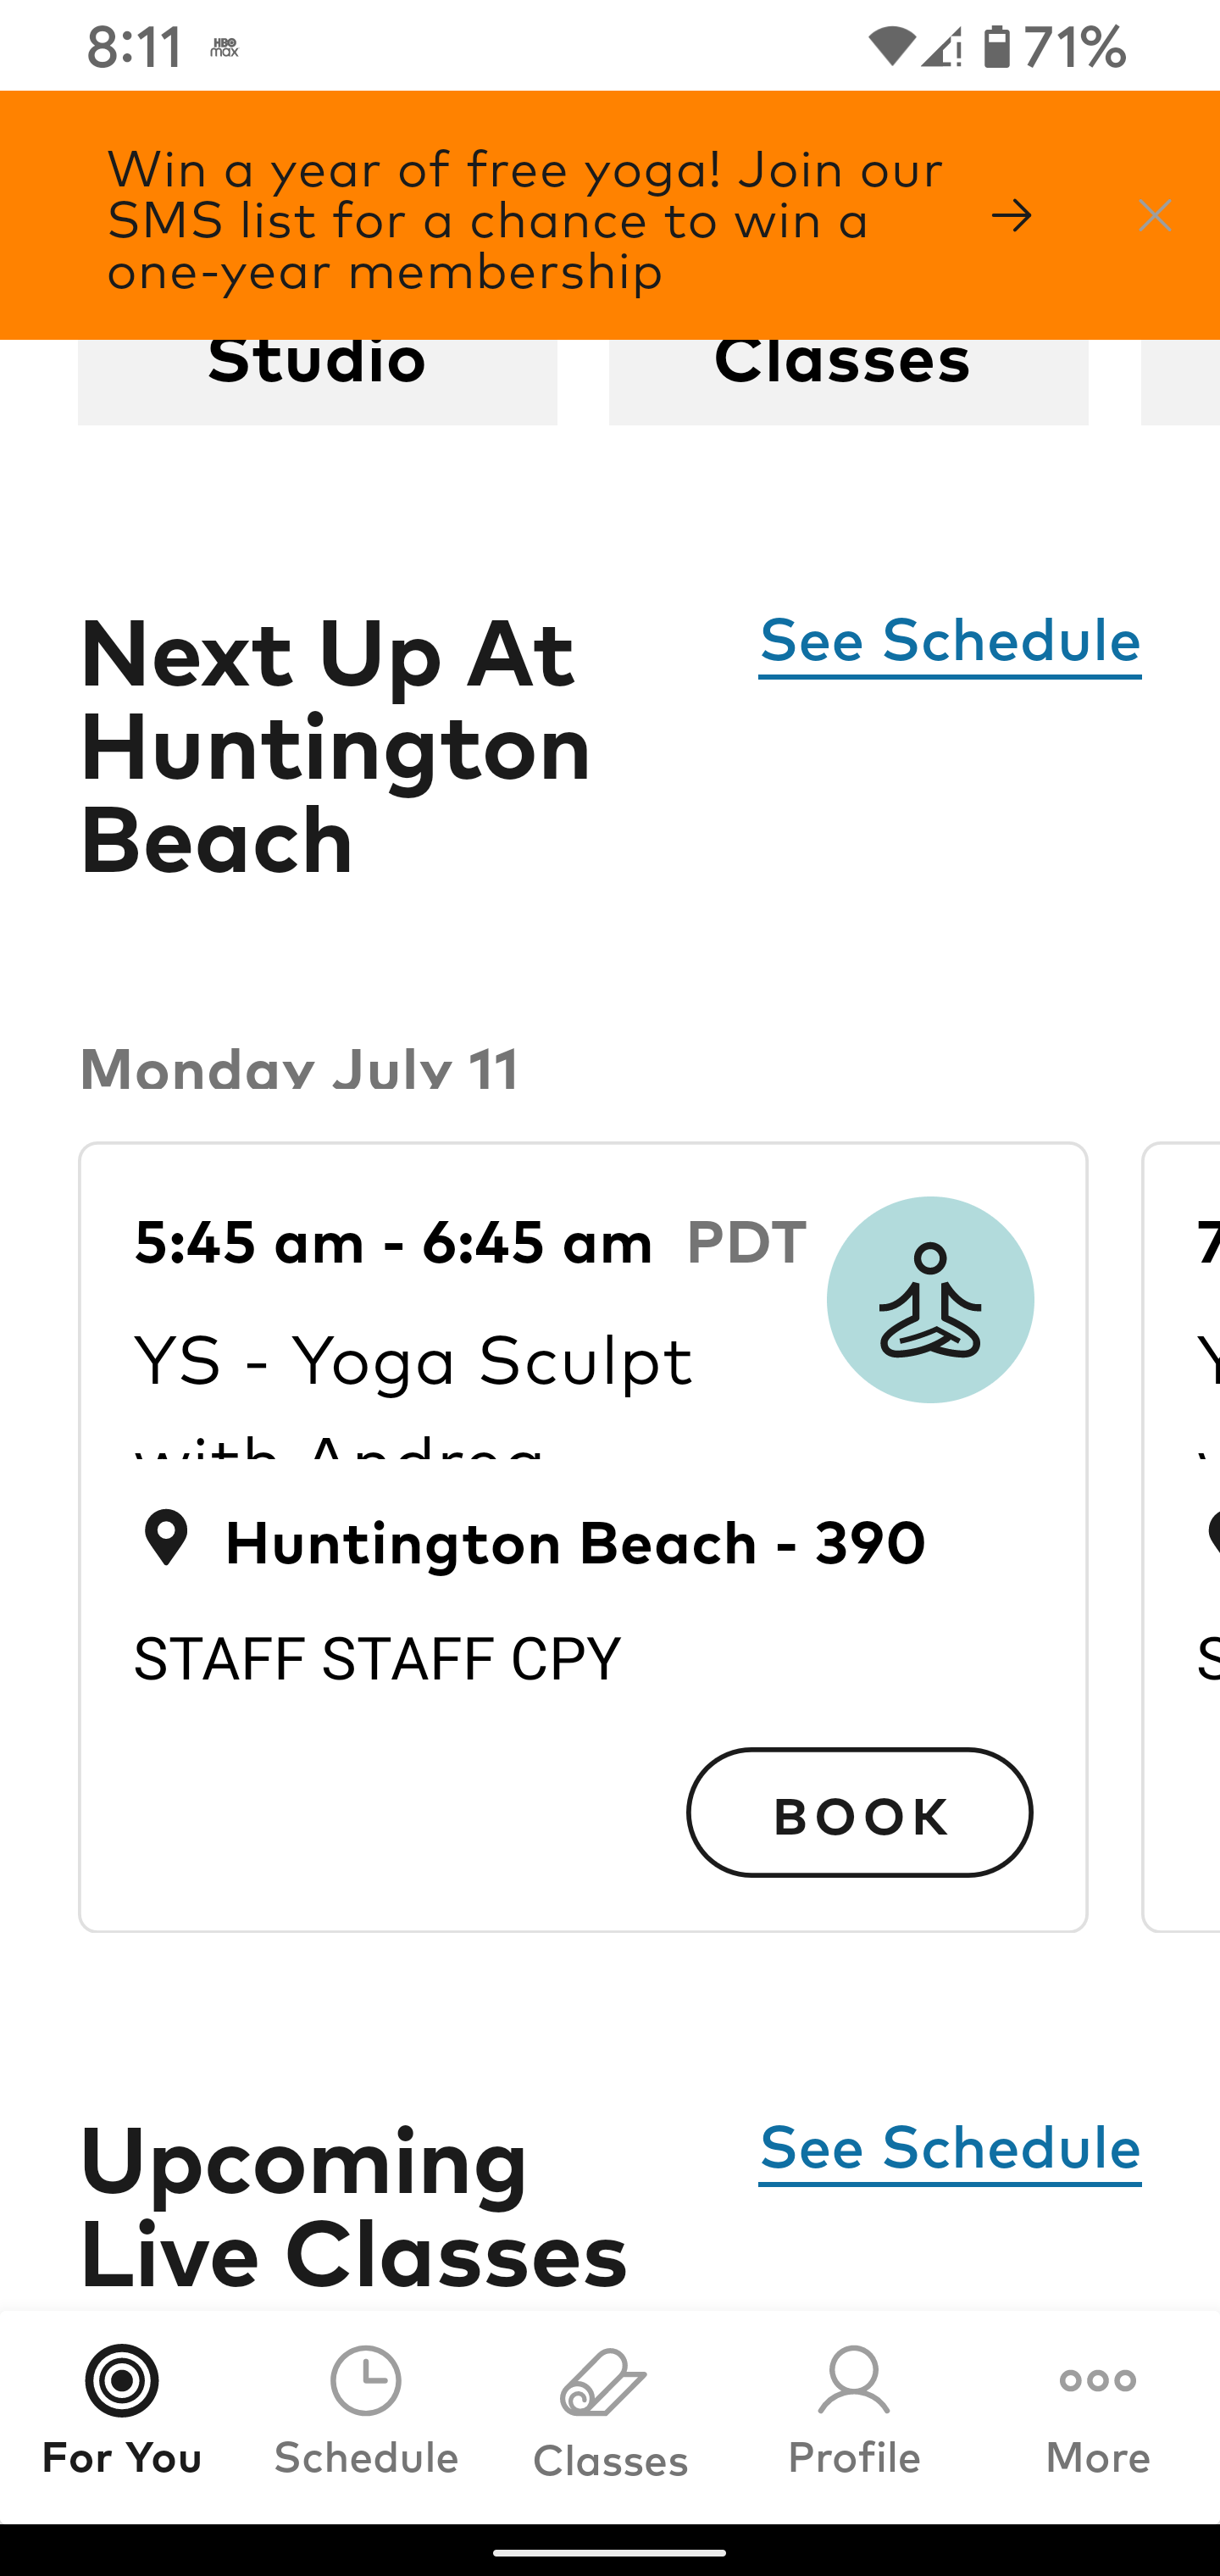
Task: Open the Schedule clock icon
Action: 365,2381
